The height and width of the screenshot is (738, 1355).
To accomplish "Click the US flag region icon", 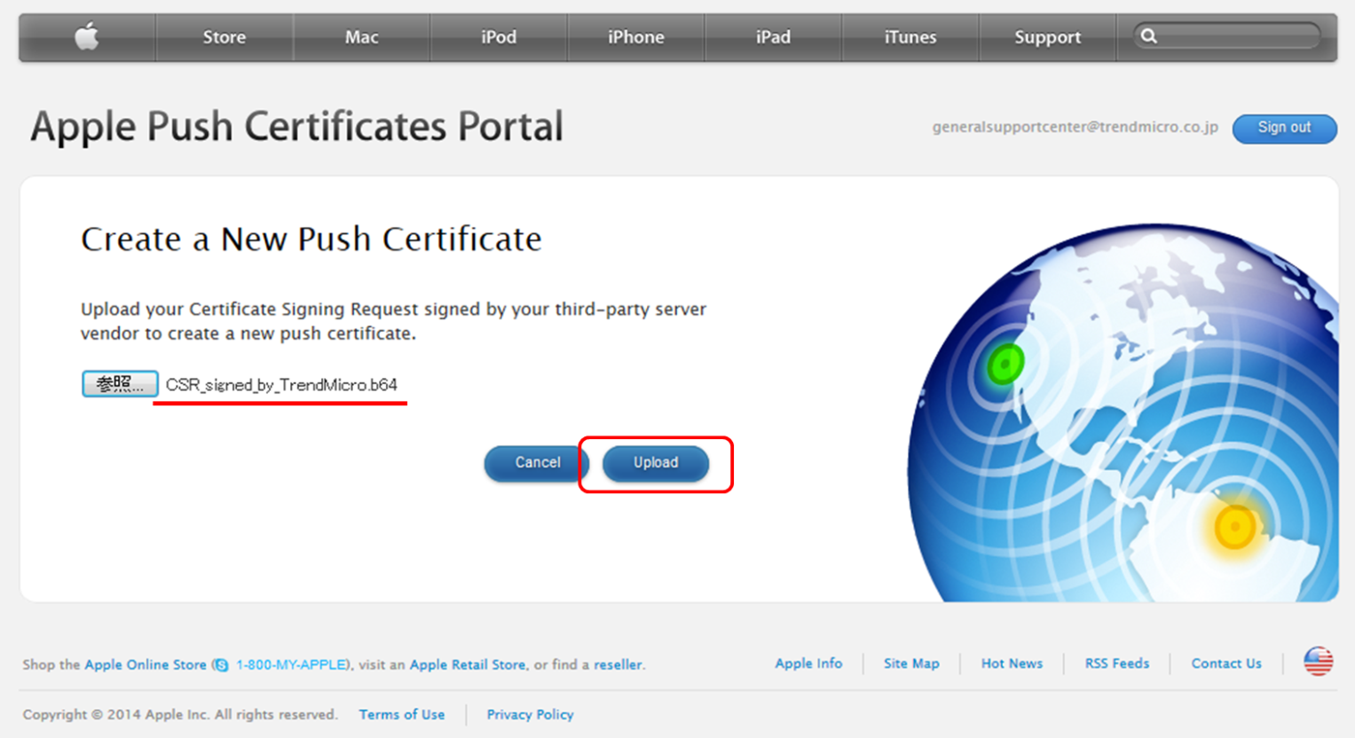I will click(x=1319, y=662).
